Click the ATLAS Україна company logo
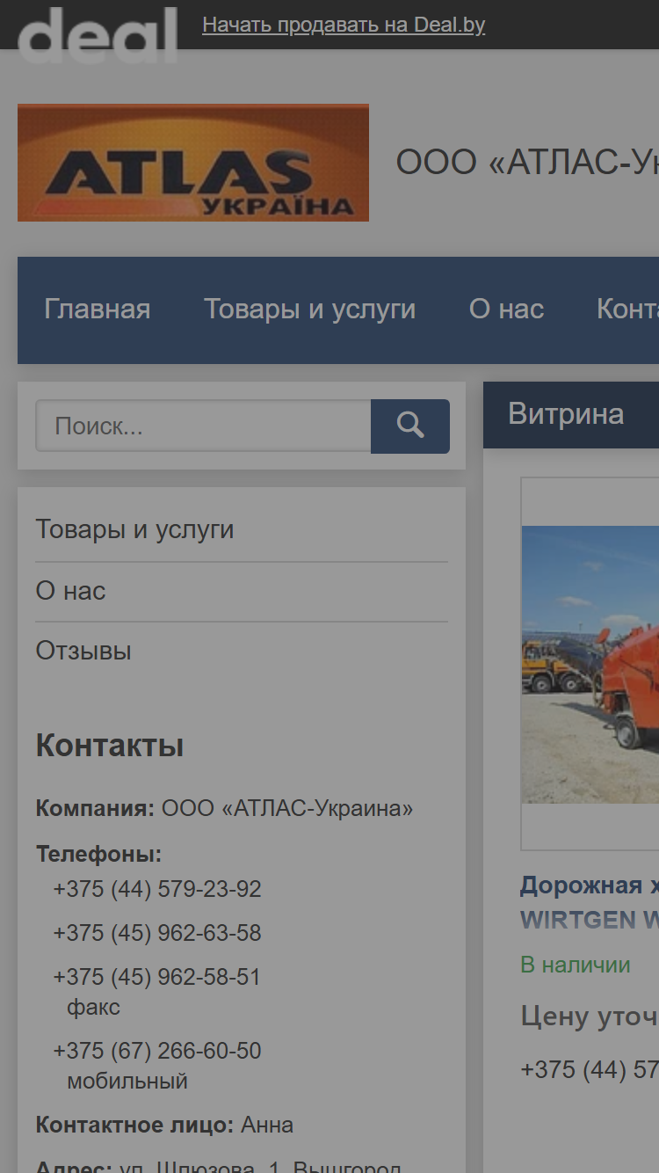This screenshot has width=659, height=1173. [x=193, y=163]
